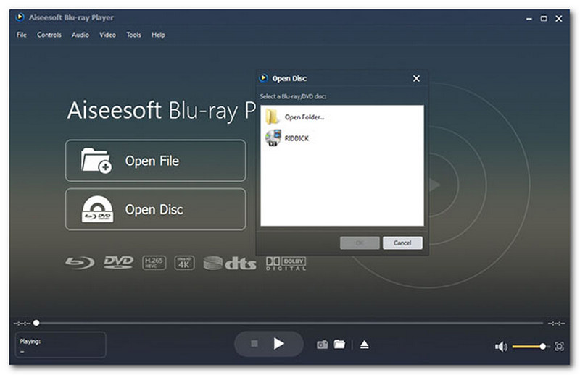The height and width of the screenshot is (375, 580).
Task: Click the dts logo
Action: (230, 263)
